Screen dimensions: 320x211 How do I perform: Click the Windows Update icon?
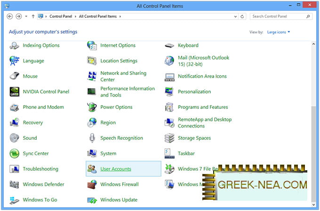tap(92, 200)
